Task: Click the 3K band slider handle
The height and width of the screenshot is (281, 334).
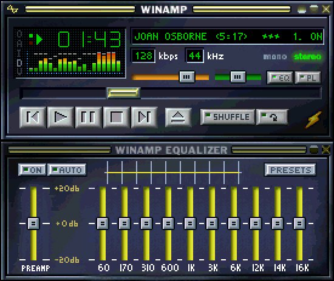Action: (212, 223)
